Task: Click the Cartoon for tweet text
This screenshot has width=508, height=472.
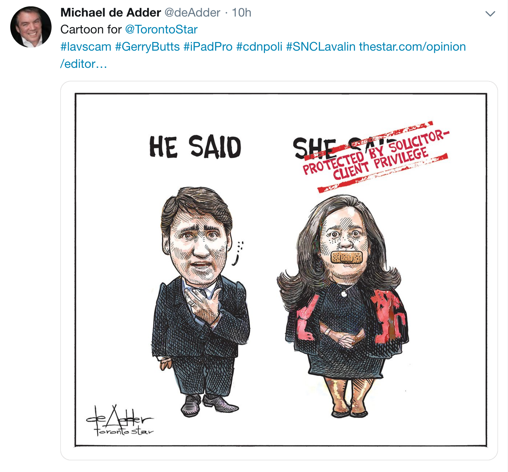Action: tap(91, 29)
